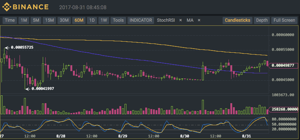The height and width of the screenshot is (140, 300).
Task: Switch chart to 15M interval
Action: [x=49, y=20]
